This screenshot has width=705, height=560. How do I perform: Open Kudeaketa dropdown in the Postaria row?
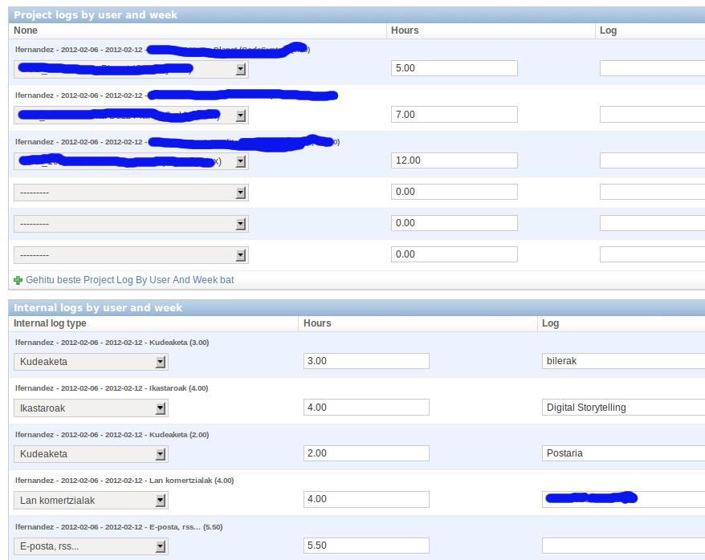92,454
